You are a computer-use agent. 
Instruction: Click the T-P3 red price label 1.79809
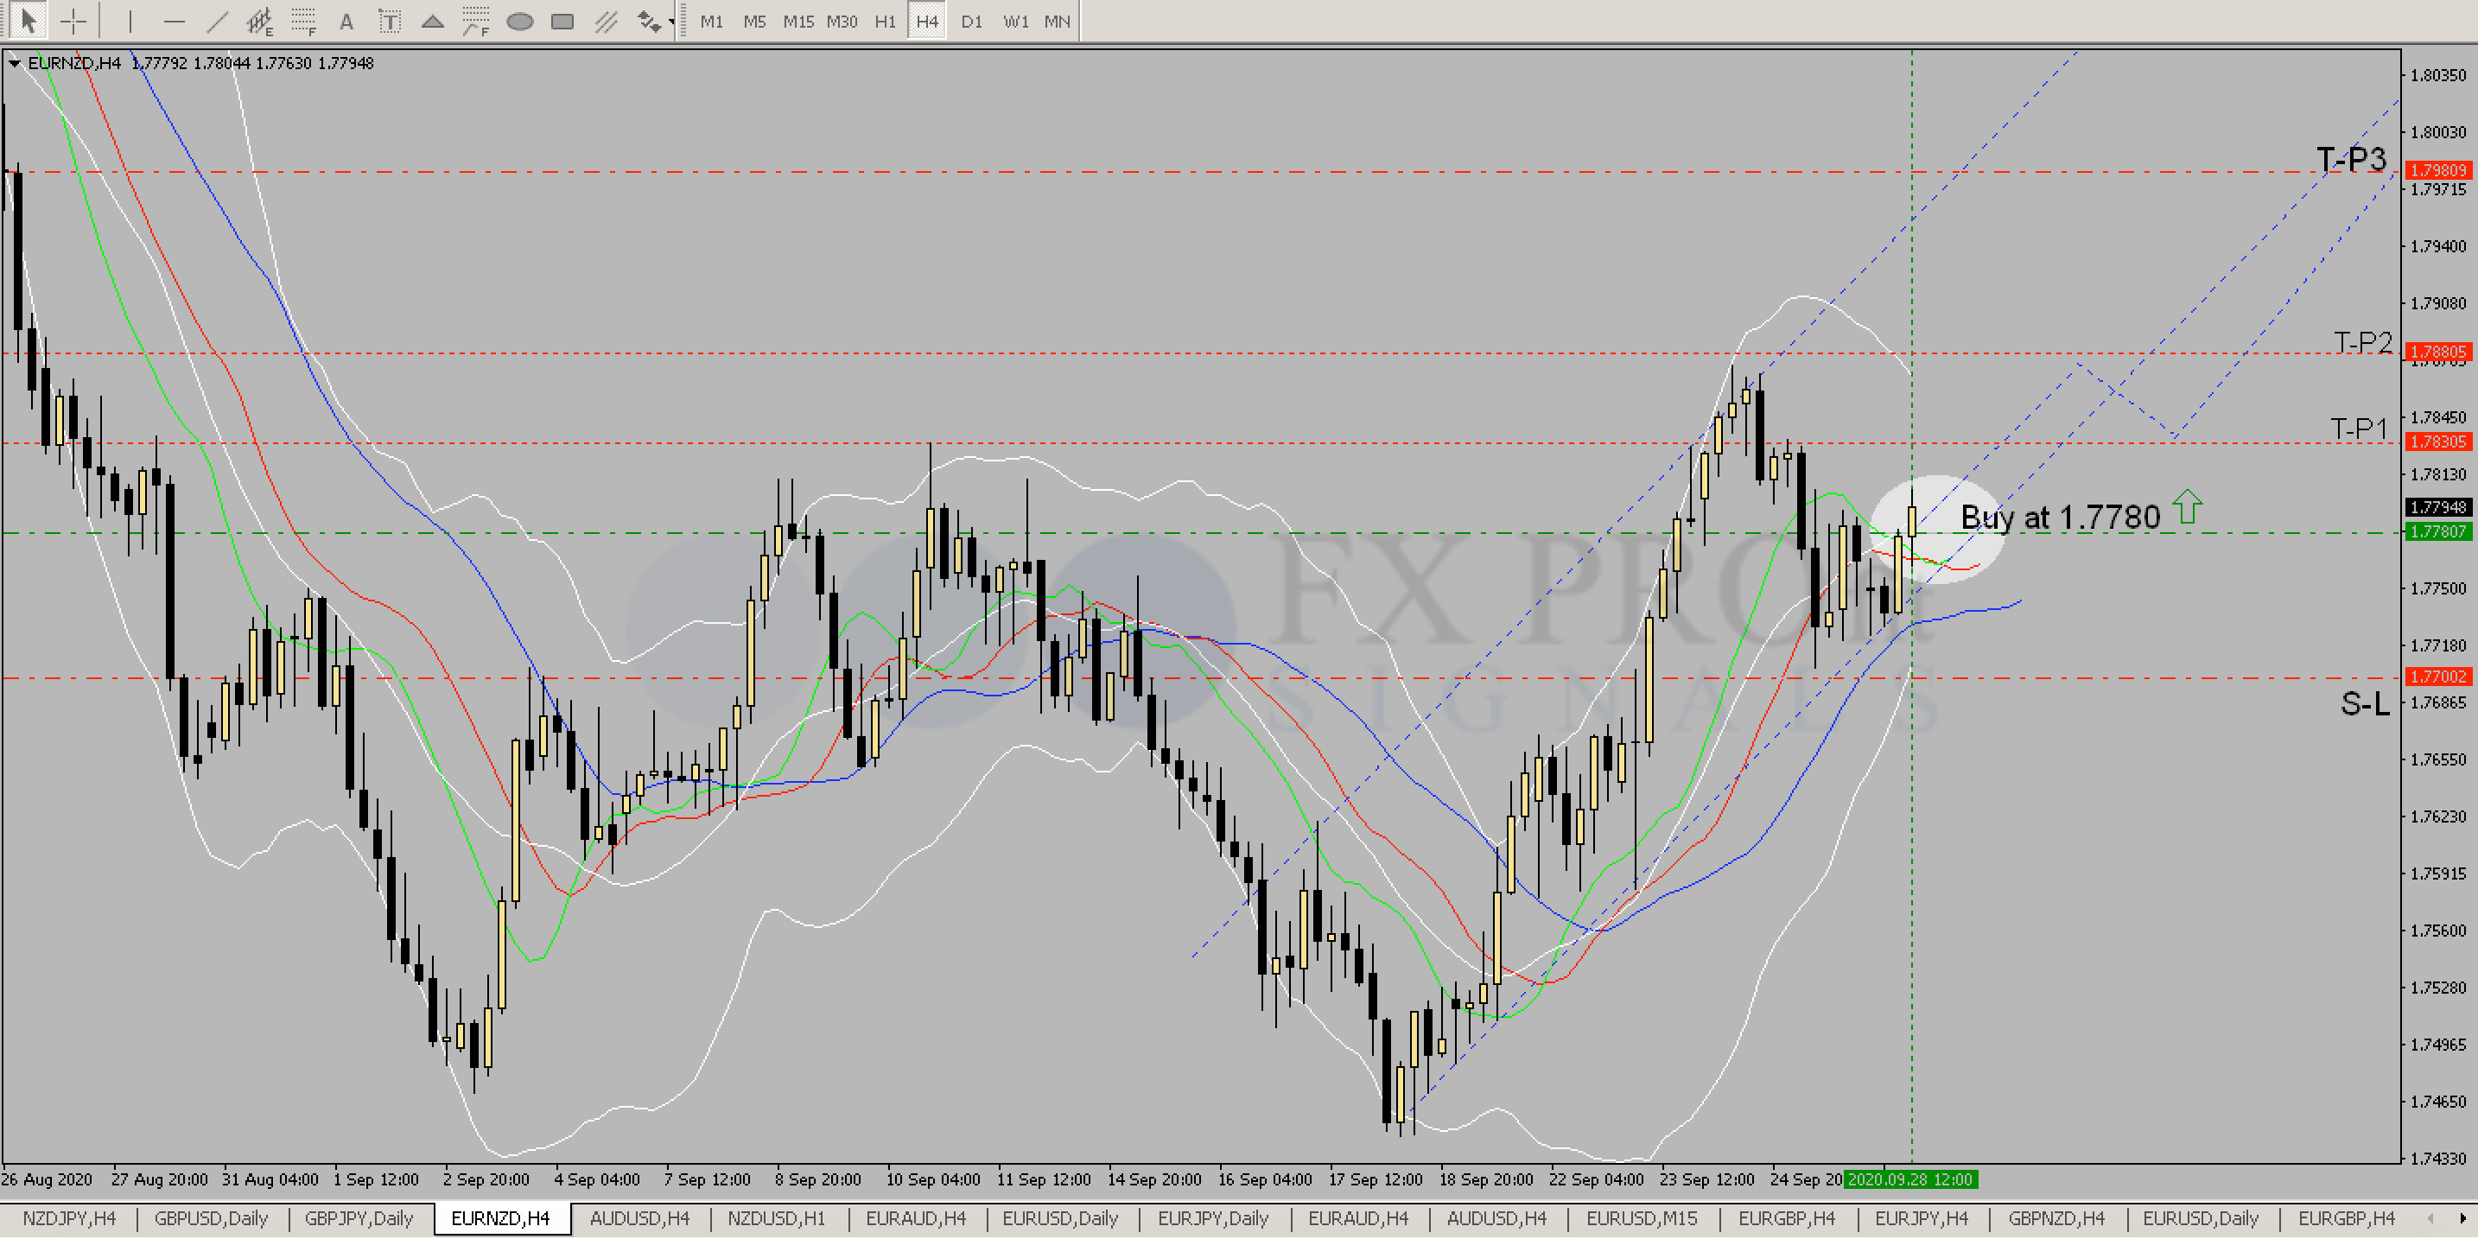click(2437, 170)
